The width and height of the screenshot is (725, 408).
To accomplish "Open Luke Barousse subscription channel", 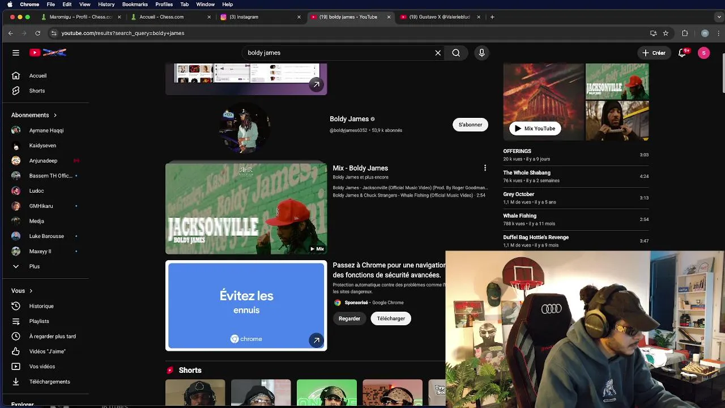I will pos(45,236).
